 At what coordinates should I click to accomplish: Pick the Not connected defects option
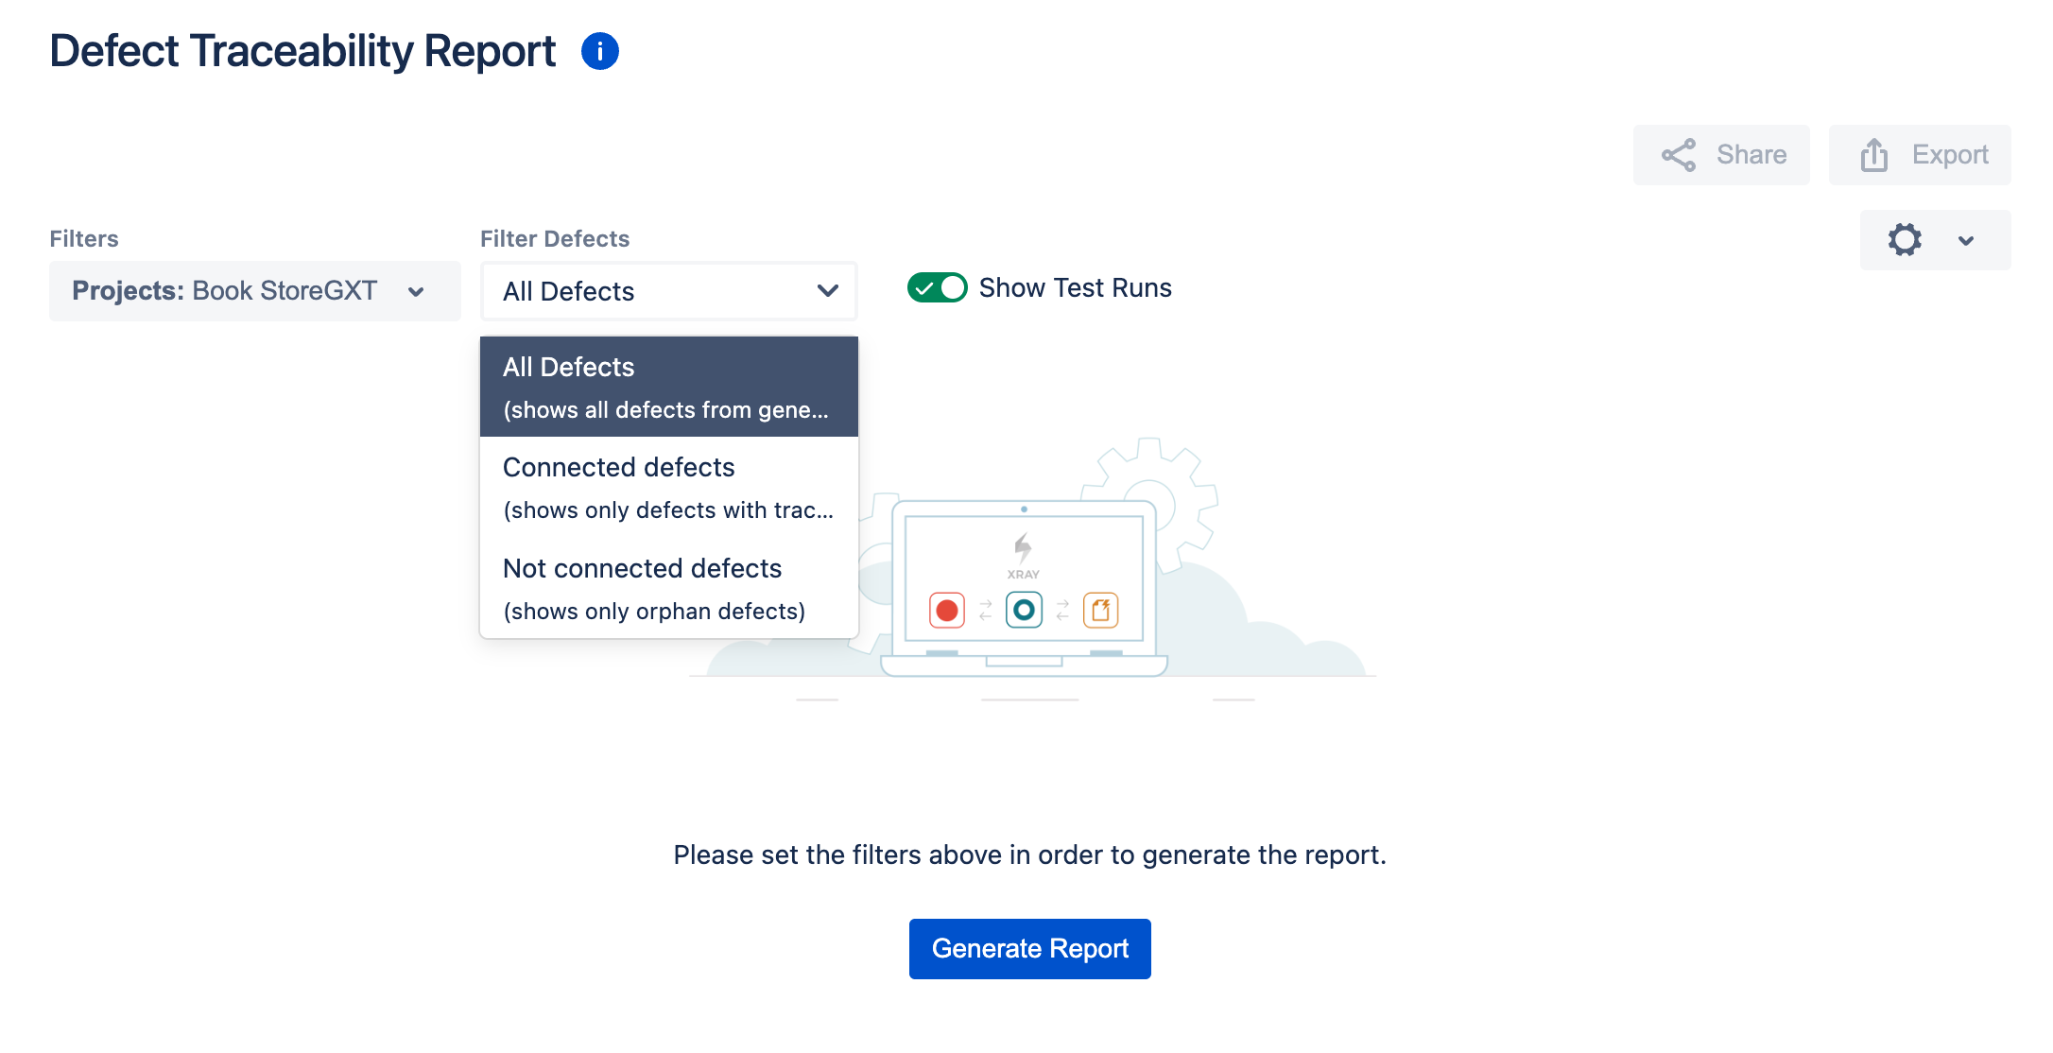(668, 588)
